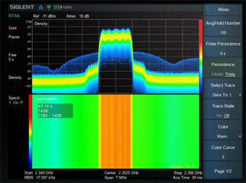
Task: Click the RBW 17.597 kHz value
Action: tap(40, 178)
